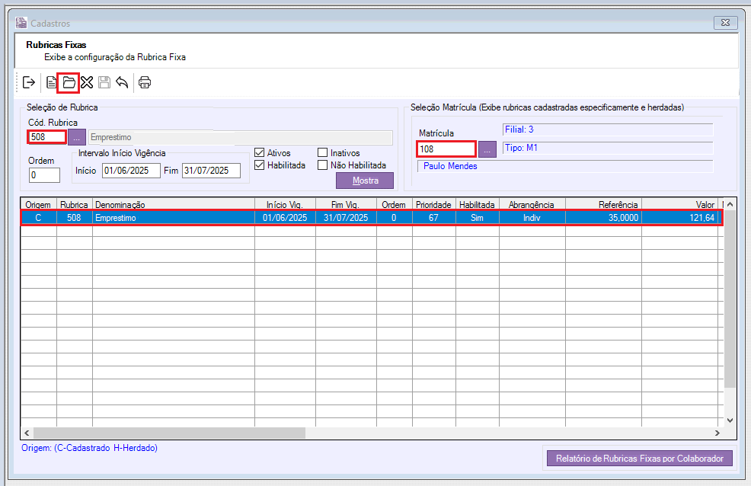
Task: Click the Fim date field
Action: point(211,171)
